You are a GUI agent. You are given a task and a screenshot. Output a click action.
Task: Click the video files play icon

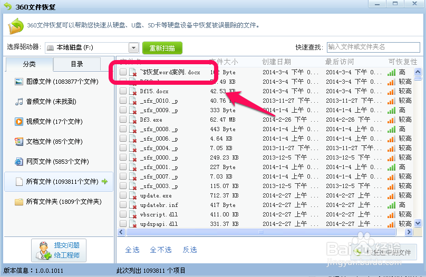[19, 122]
